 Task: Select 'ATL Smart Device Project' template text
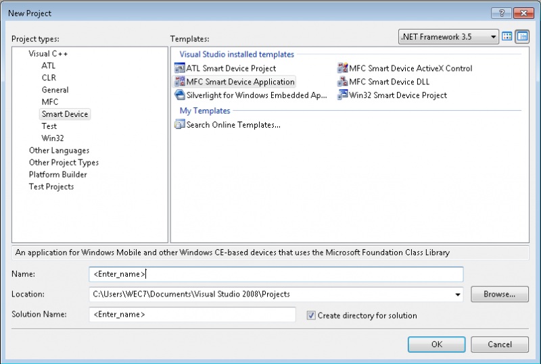(231, 68)
